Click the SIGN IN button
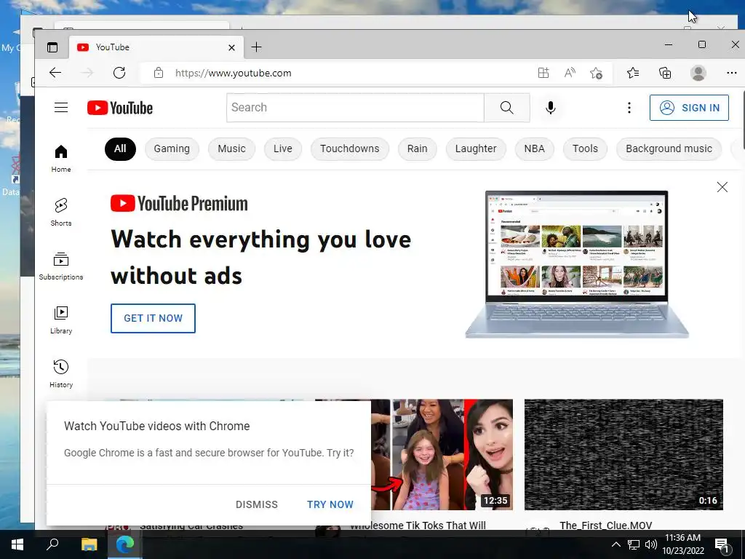 coord(689,108)
